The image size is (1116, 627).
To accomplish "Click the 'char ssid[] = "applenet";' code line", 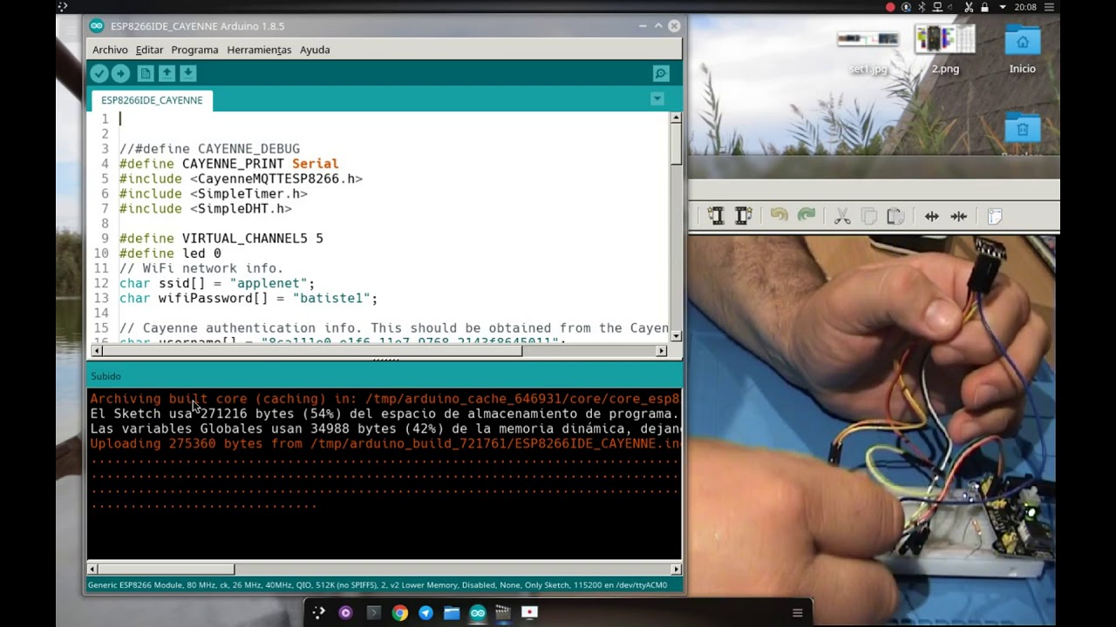I will (x=217, y=283).
